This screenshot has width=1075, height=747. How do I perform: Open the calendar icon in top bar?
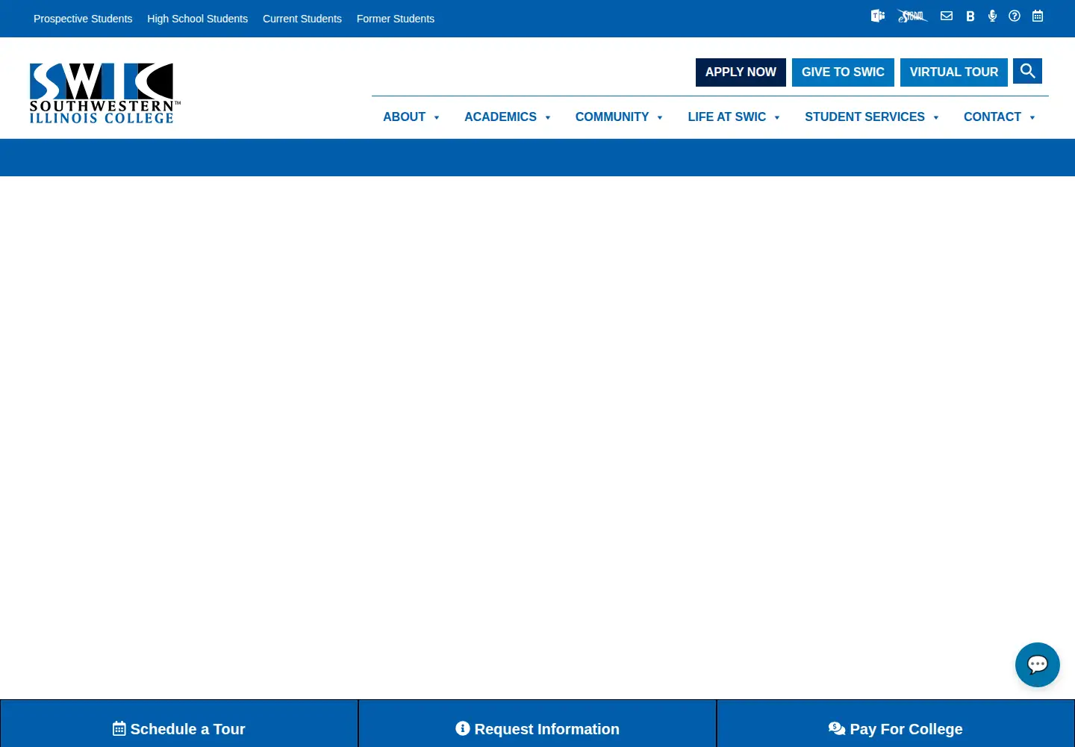click(1038, 16)
